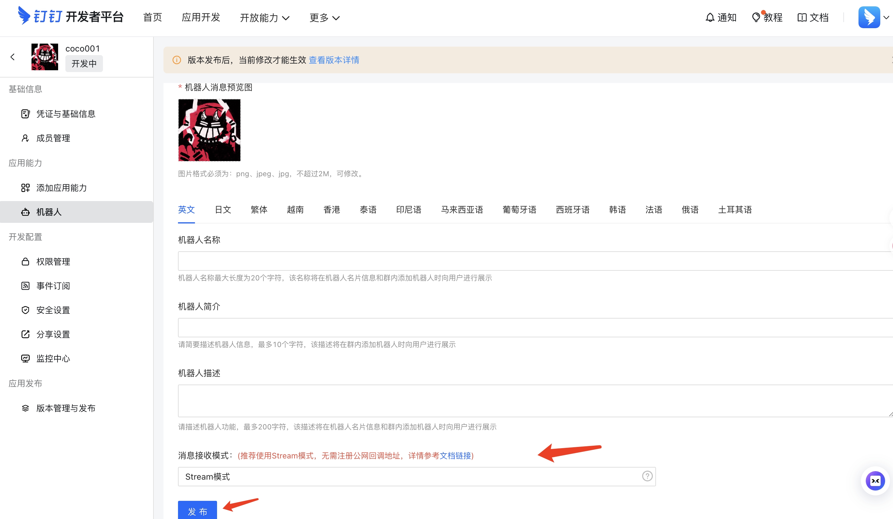Screen dimensions: 893x519
Task: Switch to the 葡萄牙语 language tab
Action: pyautogui.click(x=519, y=210)
